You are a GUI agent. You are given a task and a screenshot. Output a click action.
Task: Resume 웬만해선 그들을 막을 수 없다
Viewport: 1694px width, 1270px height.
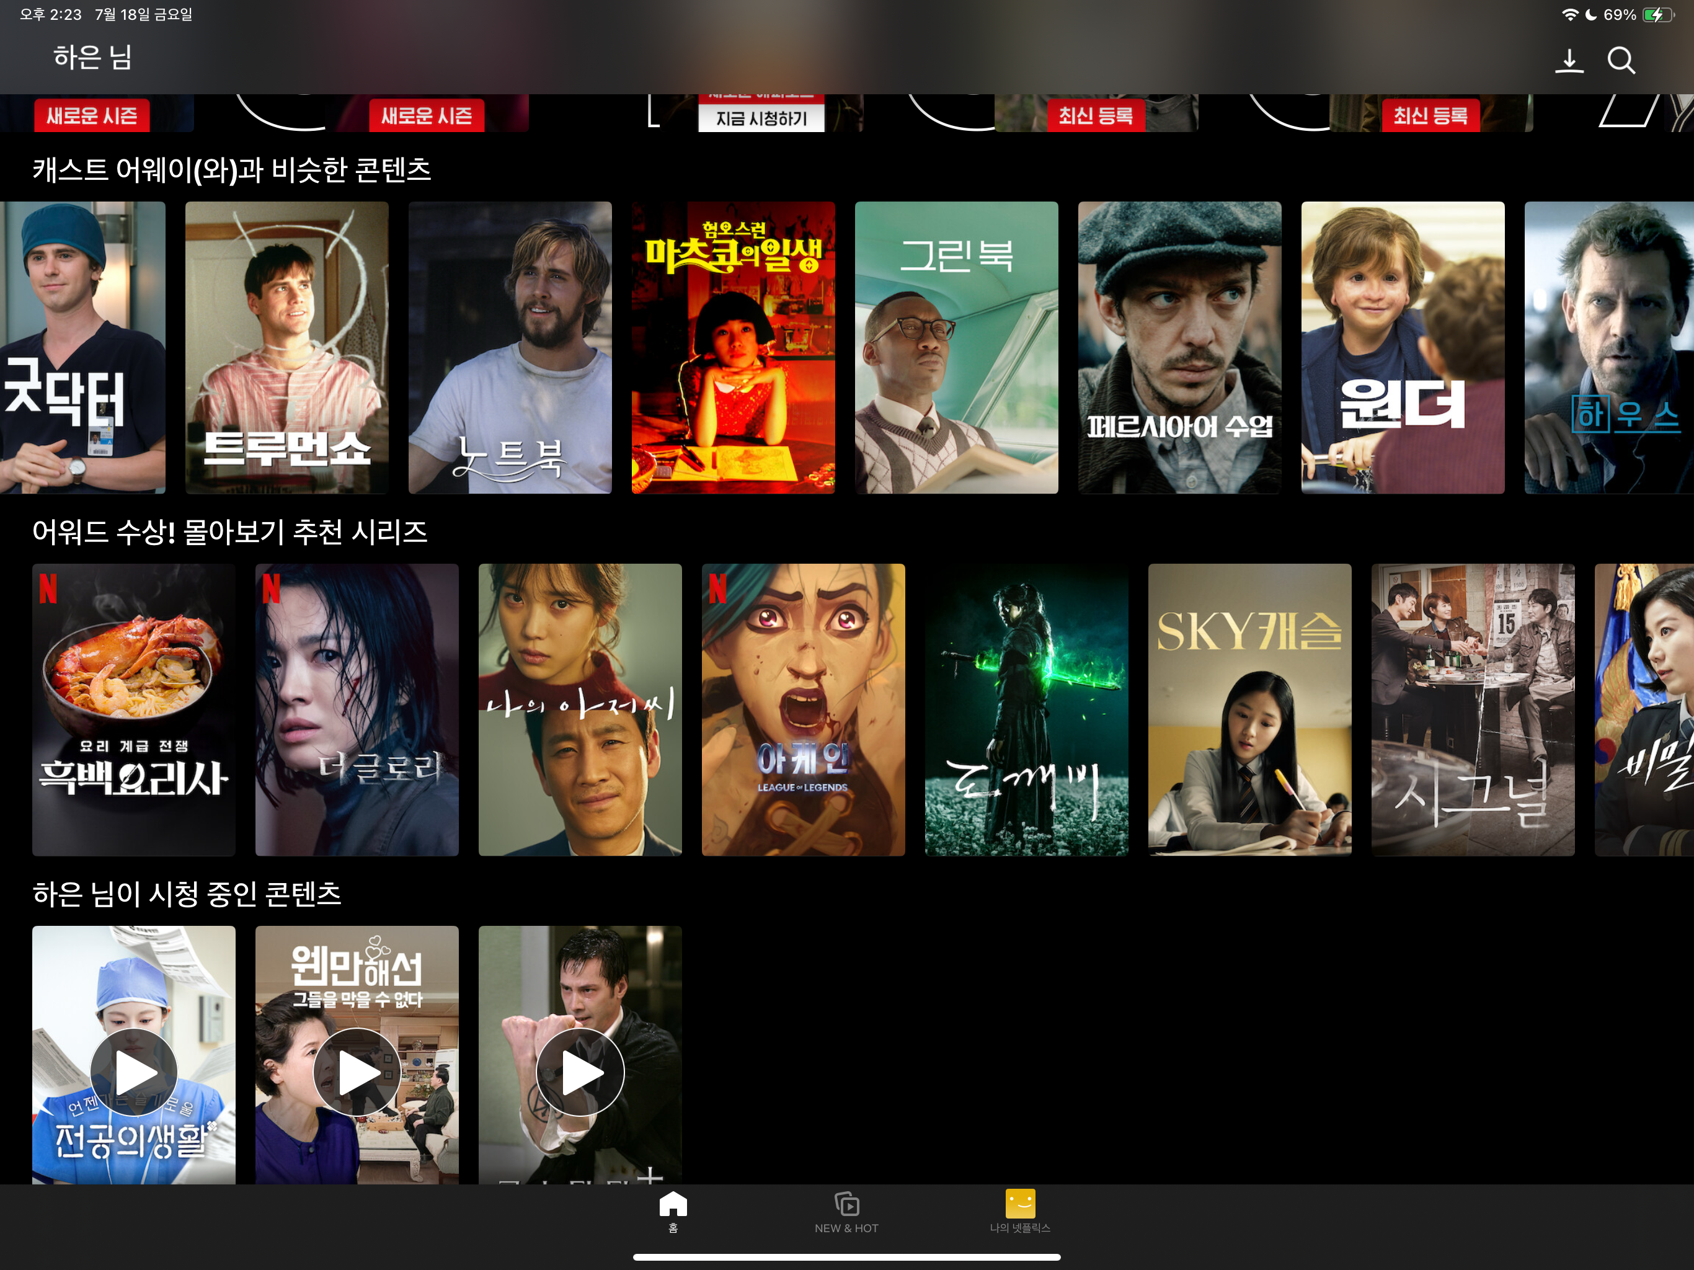click(x=357, y=1071)
